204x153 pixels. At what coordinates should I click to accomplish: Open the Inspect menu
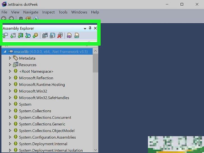pyautogui.click(x=48, y=12)
